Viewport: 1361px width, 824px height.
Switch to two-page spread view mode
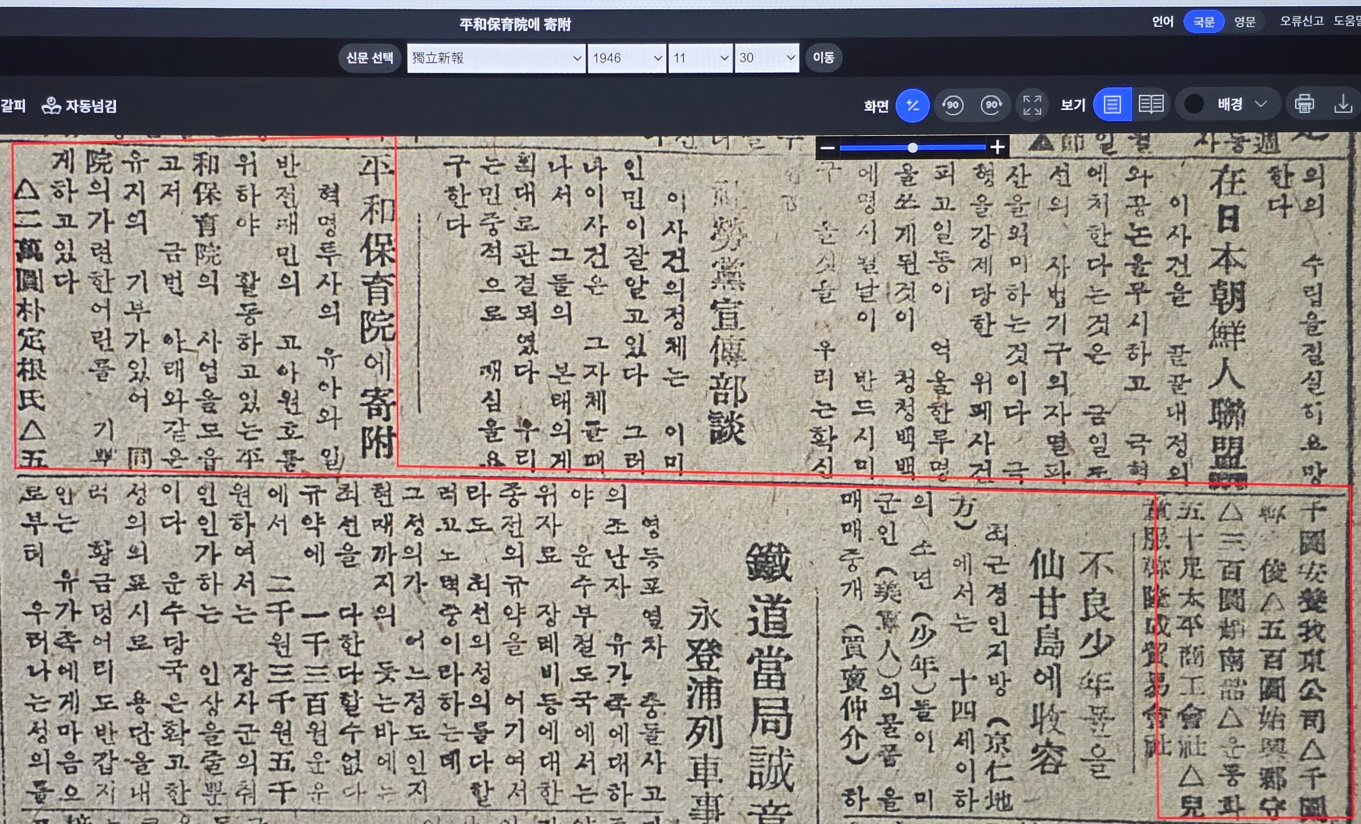tap(1151, 104)
